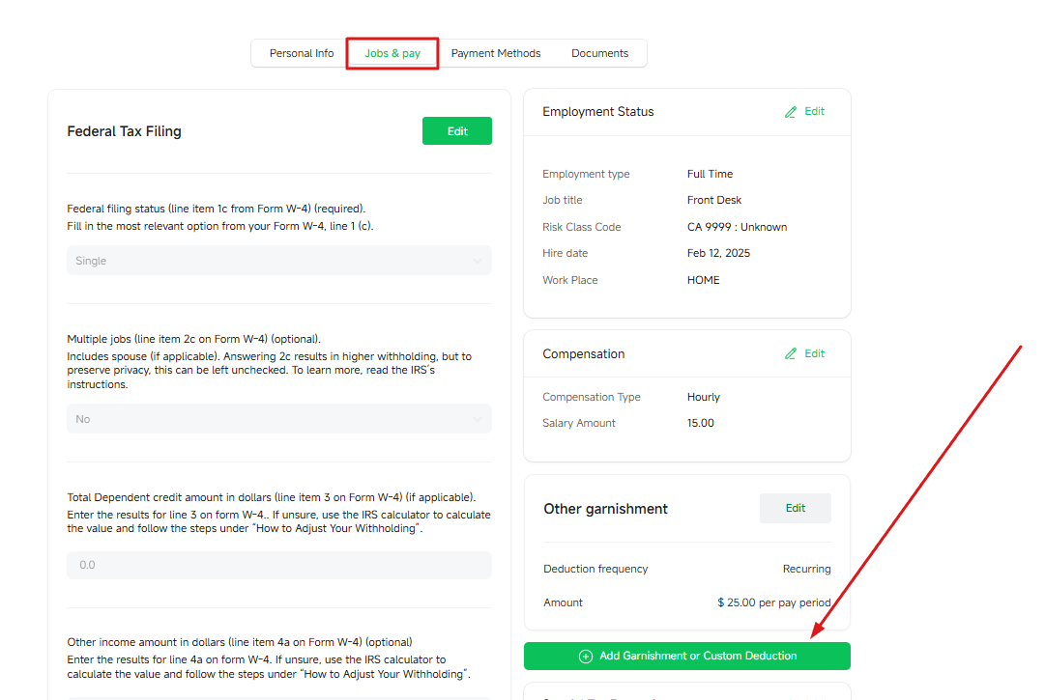Go to the Documents tab
Screen dimensions: 1045x700
click(x=599, y=53)
